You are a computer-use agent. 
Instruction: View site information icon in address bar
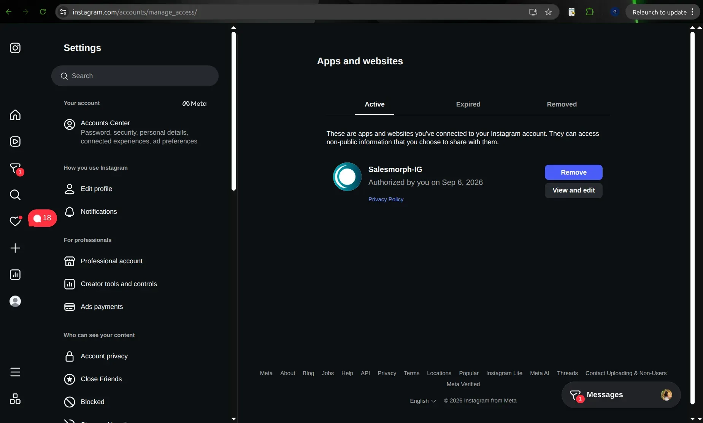[63, 12]
